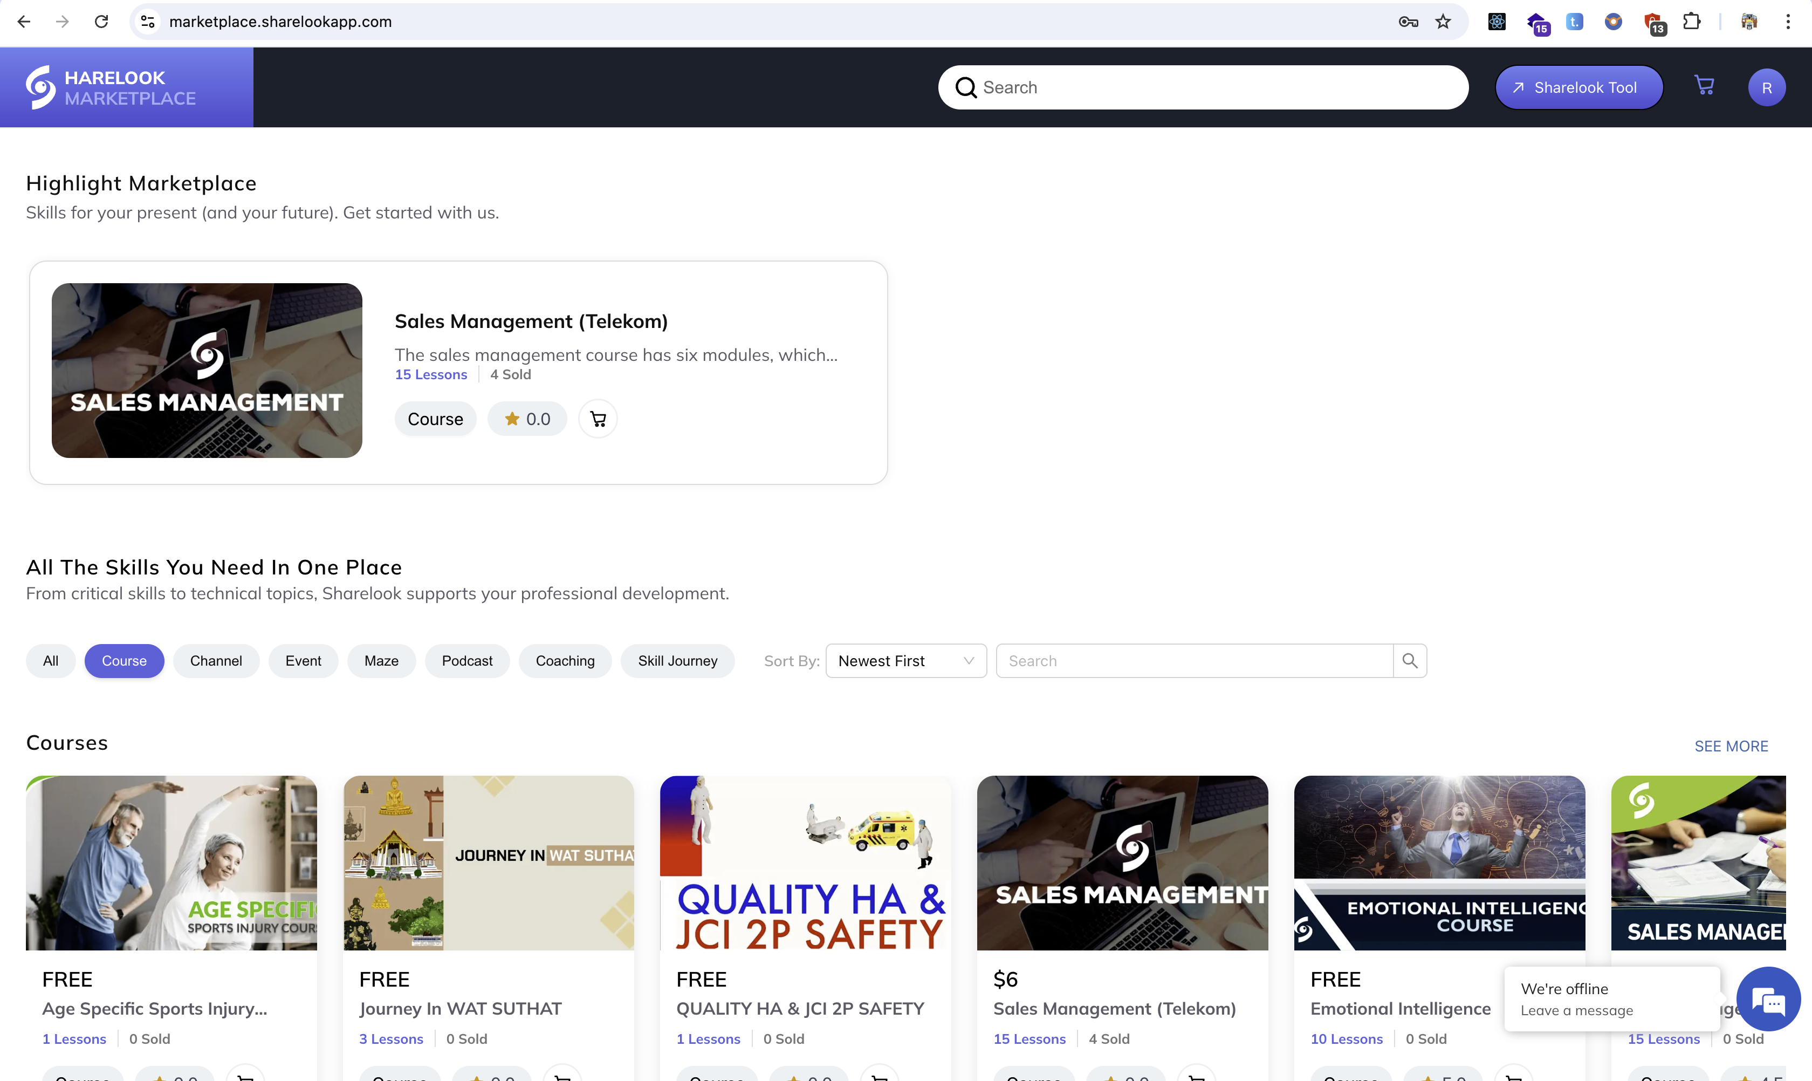Open the extension with badge 13

tap(1653, 23)
